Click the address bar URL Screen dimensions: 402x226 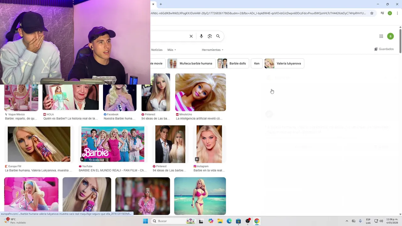click(x=258, y=13)
